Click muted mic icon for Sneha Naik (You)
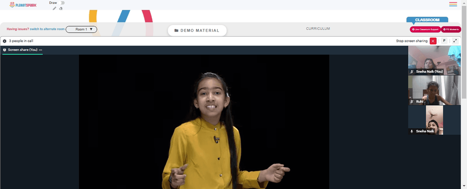This screenshot has height=189, width=467. (x=412, y=72)
